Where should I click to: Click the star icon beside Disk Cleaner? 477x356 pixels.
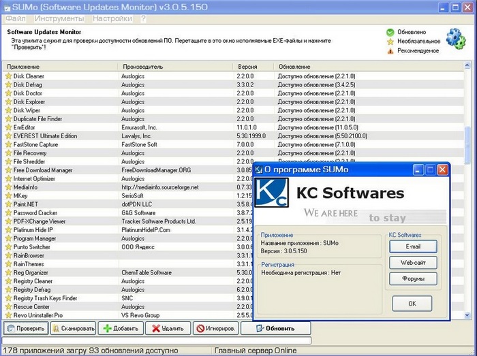[x=9, y=76]
